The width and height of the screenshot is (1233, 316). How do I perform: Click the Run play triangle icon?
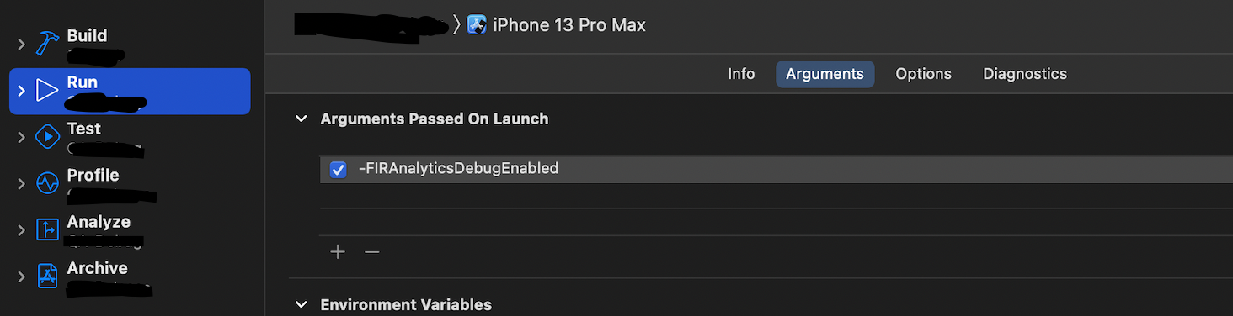pyautogui.click(x=47, y=91)
